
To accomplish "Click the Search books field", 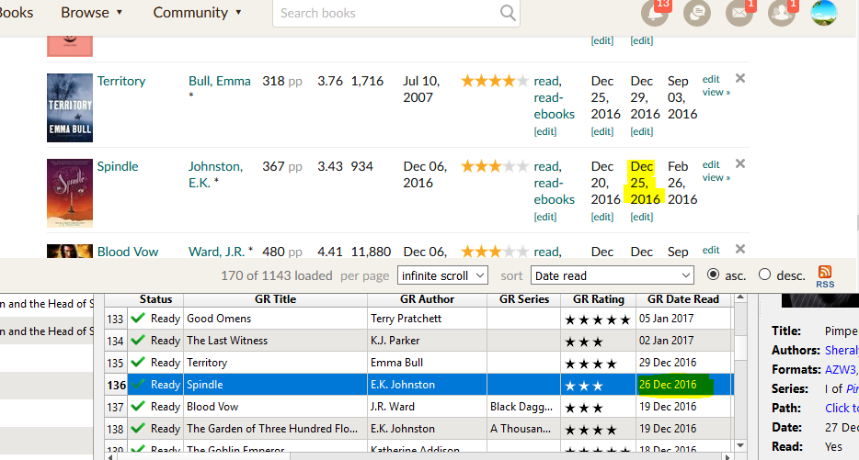I will [x=386, y=13].
